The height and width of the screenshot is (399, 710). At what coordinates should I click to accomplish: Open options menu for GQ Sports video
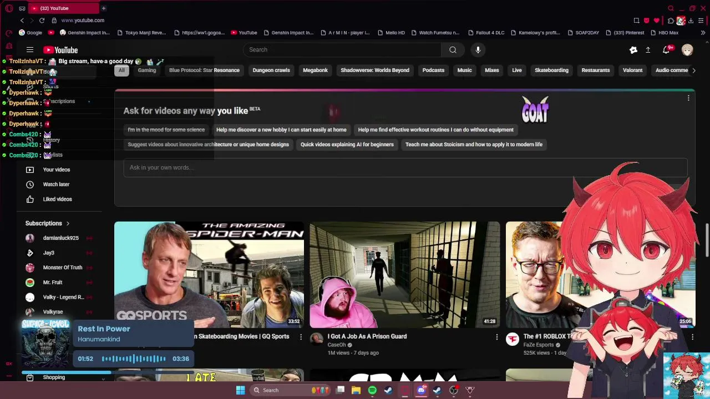301,337
